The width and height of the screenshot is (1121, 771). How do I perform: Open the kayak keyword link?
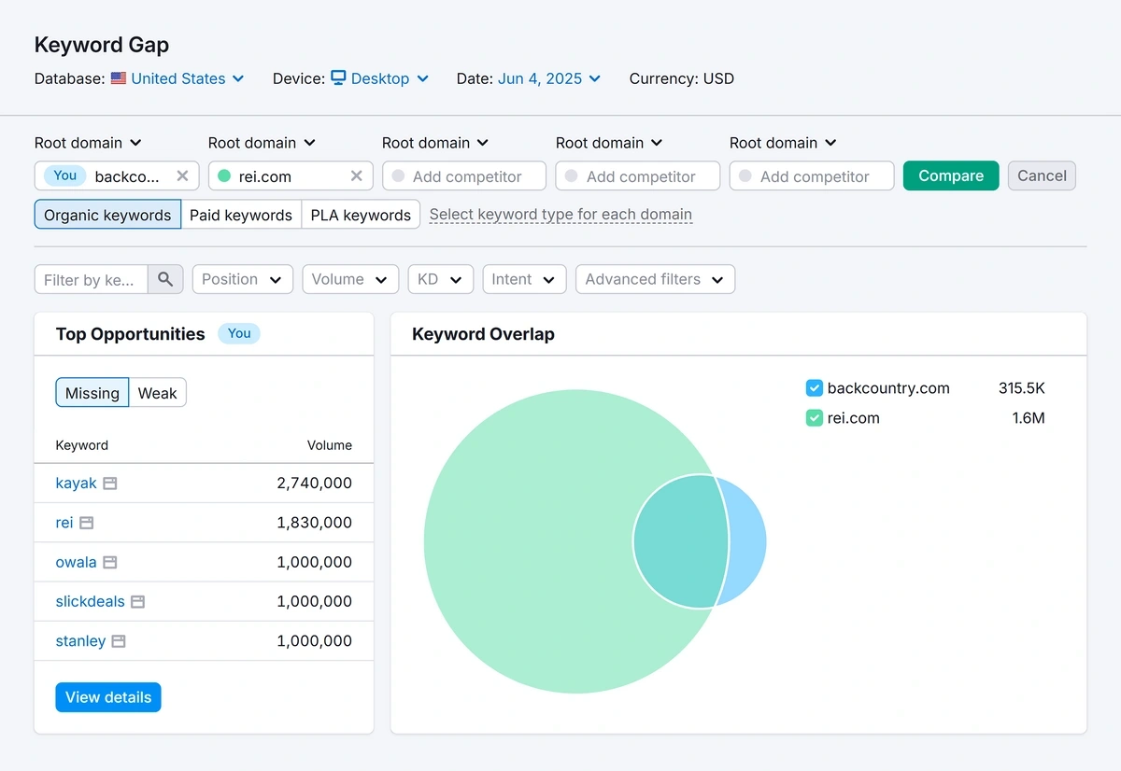77,484
